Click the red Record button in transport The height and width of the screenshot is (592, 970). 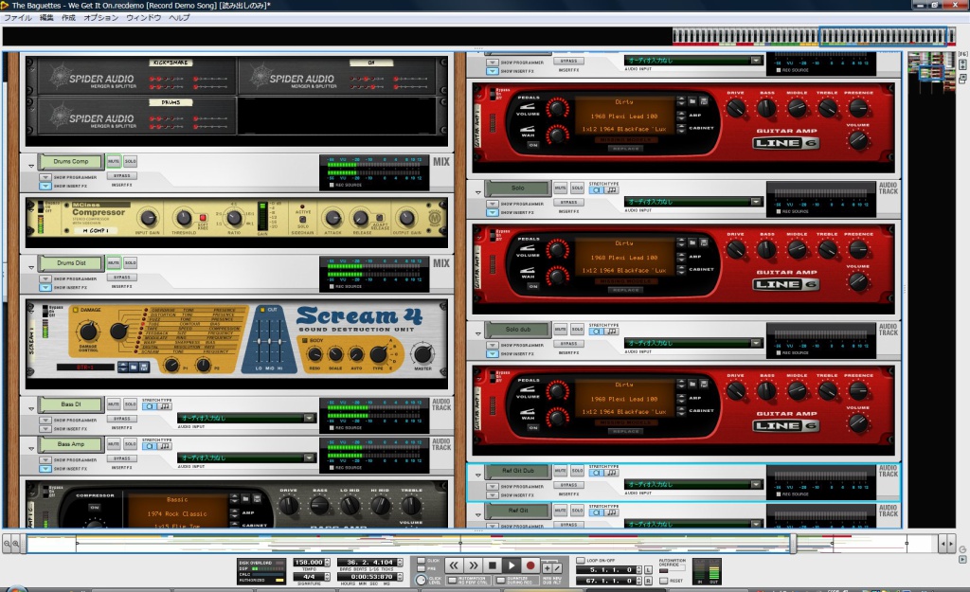[530, 565]
